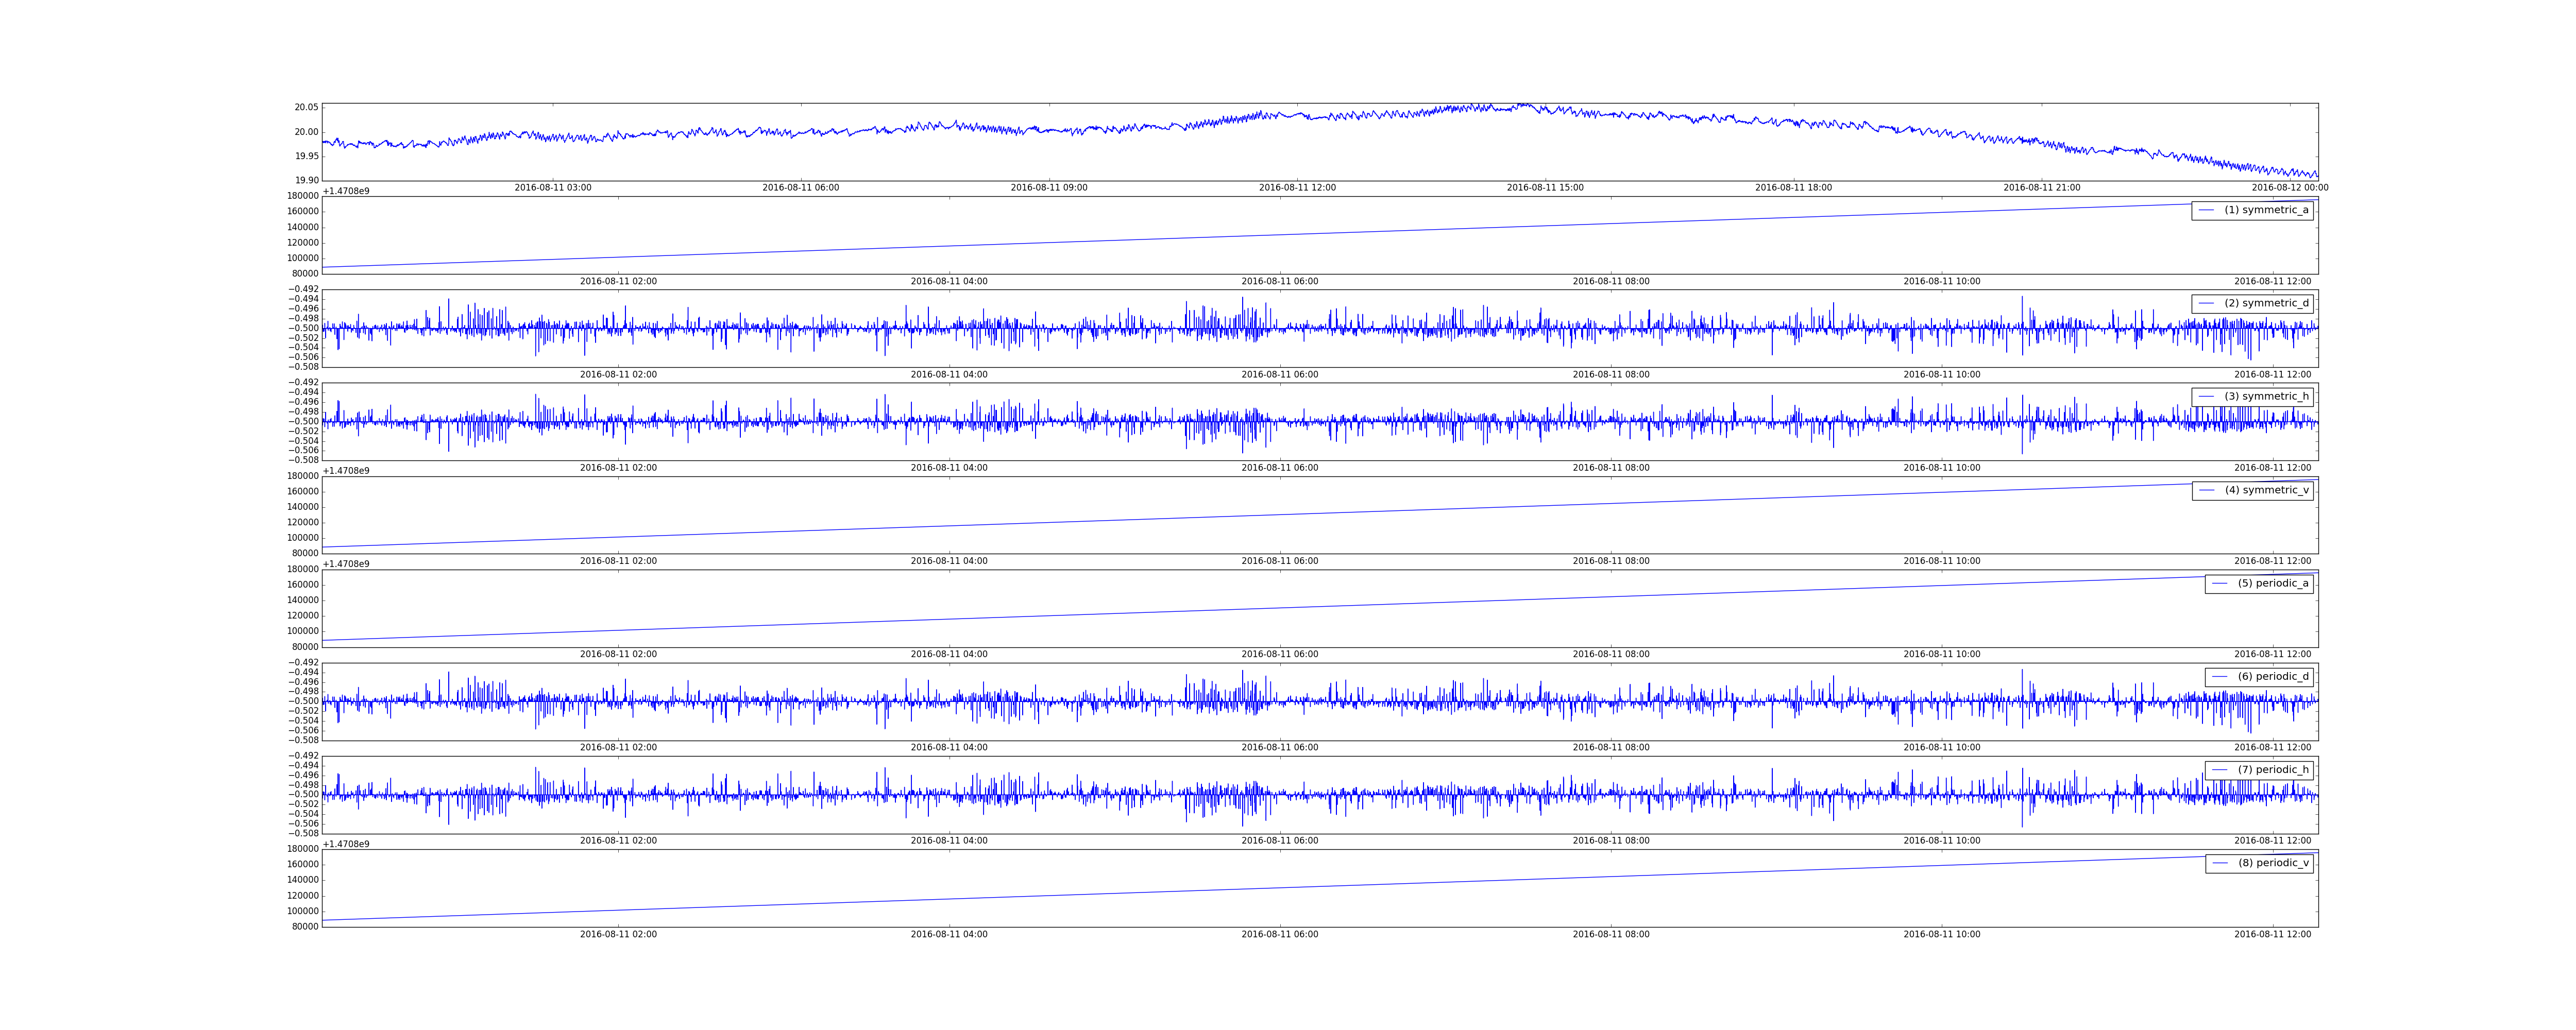Viewport: 2576px width, 1030px height.
Task: Click the +1.4708e9 offset text above the symmetric_a plot
Action: pyautogui.click(x=346, y=191)
